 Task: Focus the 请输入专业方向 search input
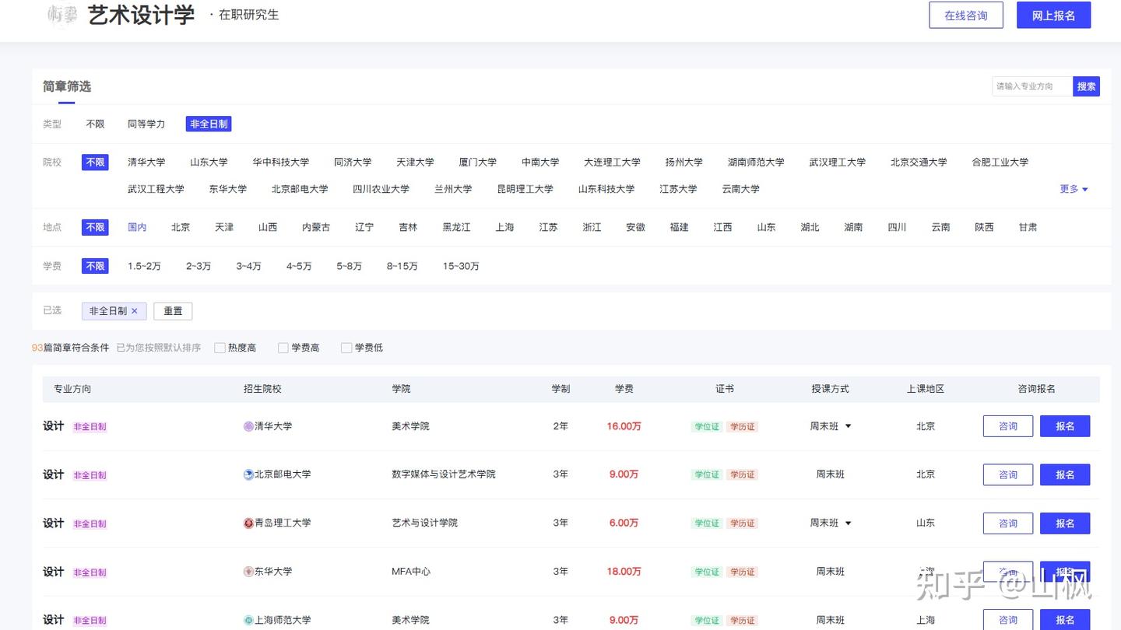[x=1032, y=86]
